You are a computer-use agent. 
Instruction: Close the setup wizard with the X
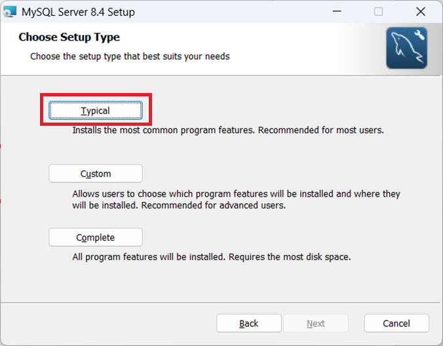(x=421, y=12)
